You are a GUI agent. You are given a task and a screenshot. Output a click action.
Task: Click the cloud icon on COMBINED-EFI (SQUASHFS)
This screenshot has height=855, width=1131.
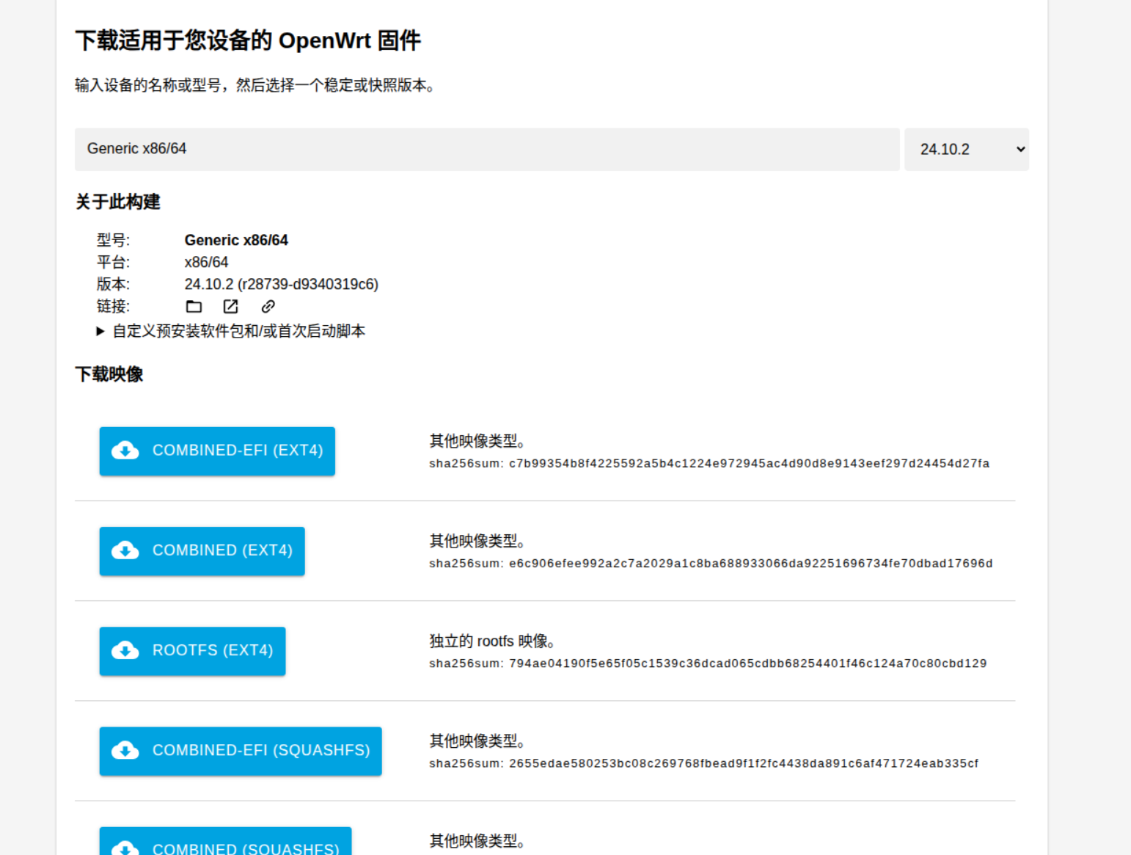point(125,750)
